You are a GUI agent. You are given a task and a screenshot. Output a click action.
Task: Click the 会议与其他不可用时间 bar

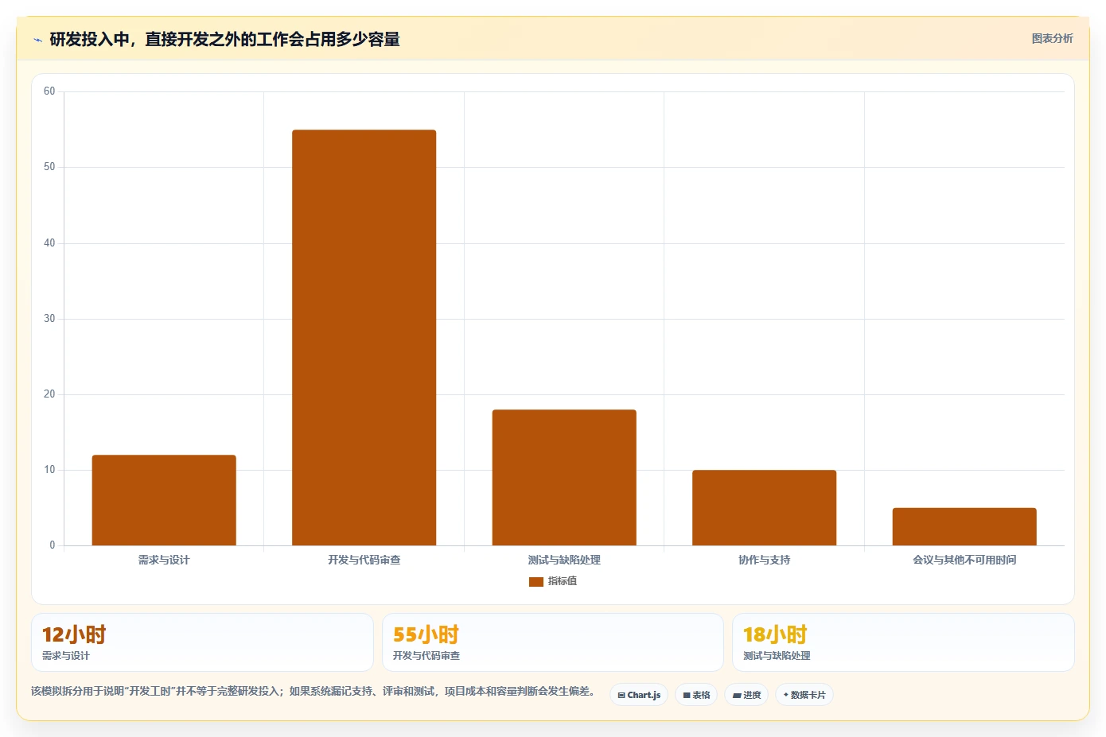point(964,526)
